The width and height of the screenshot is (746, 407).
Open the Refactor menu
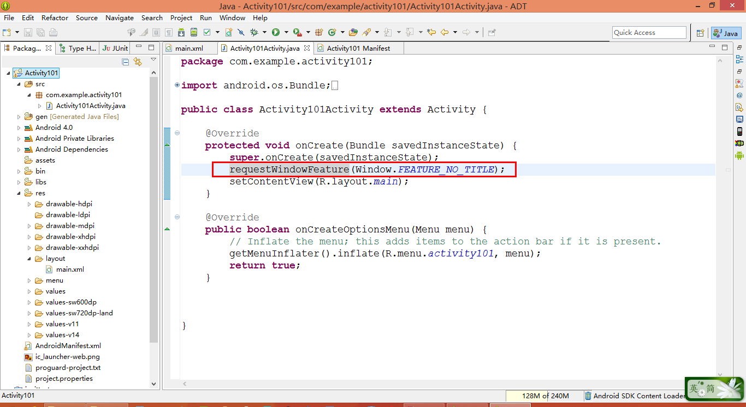pyautogui.click(x=55, y=17)
